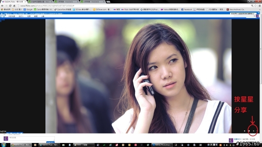The height and width of the screenshot is (147, 262).
Task: Open the Adobe Photoshop taskbar item
Action: click(162, 145)
